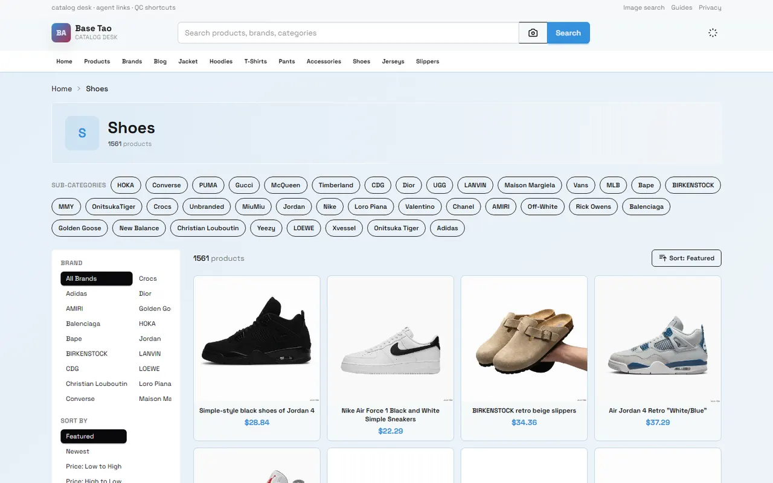The width and height of the screenshot is (773, 483).
Task: Select the All Brands filter
Action: click(x=97, y=278)
